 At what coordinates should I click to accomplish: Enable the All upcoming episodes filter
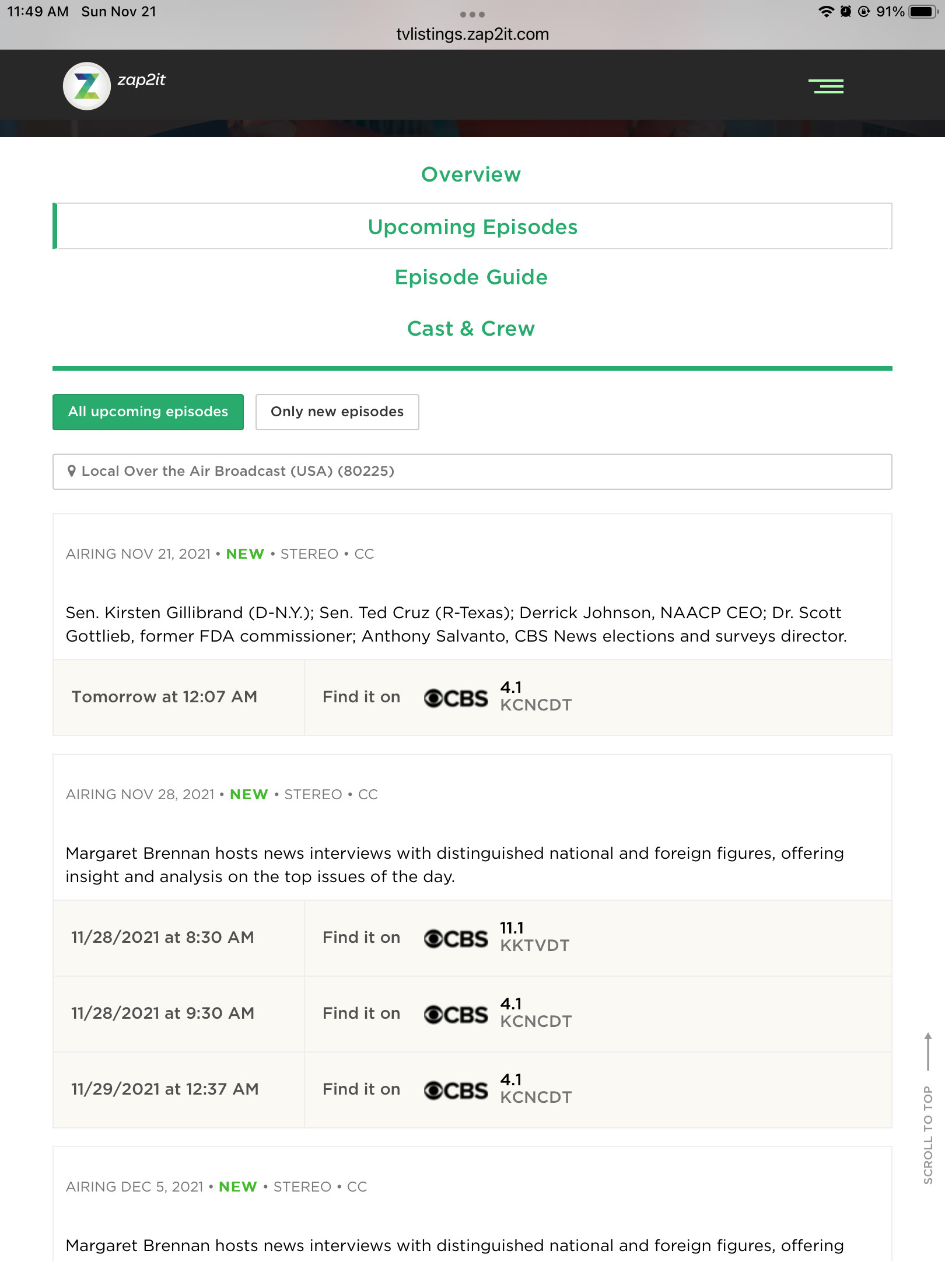click(x=148, y=412)
